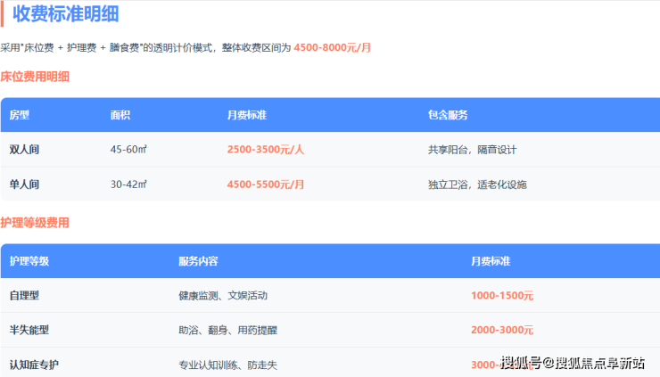Click the 自理型 care level row
Viewport: 660px width, 377px height.
pyautogui.click(x=24, y=296)
